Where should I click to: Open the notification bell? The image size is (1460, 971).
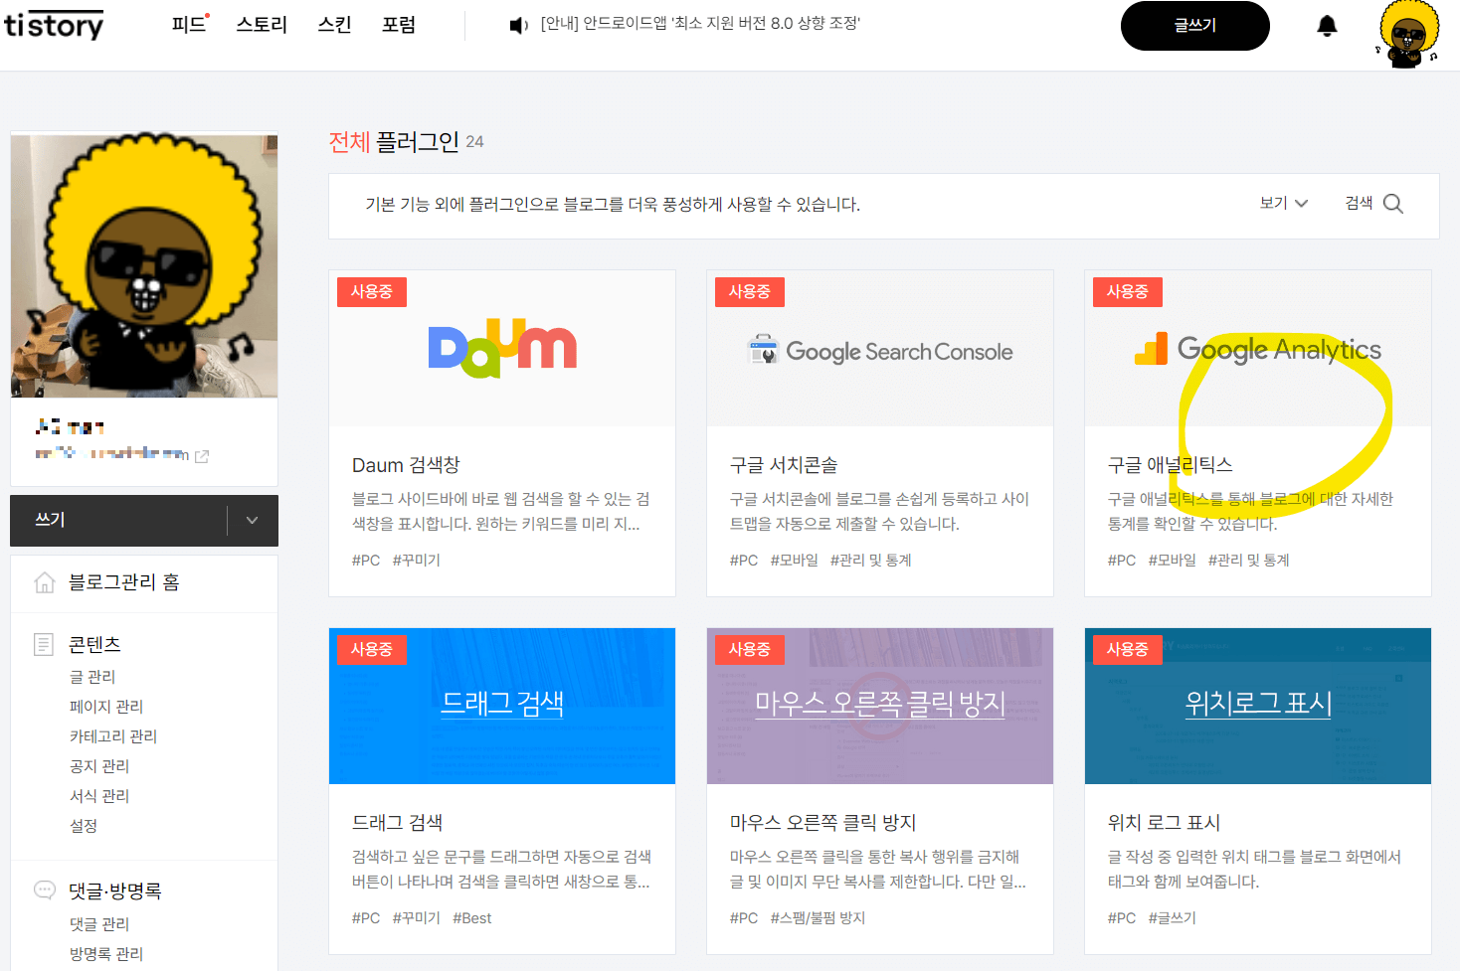point(1327,26)
